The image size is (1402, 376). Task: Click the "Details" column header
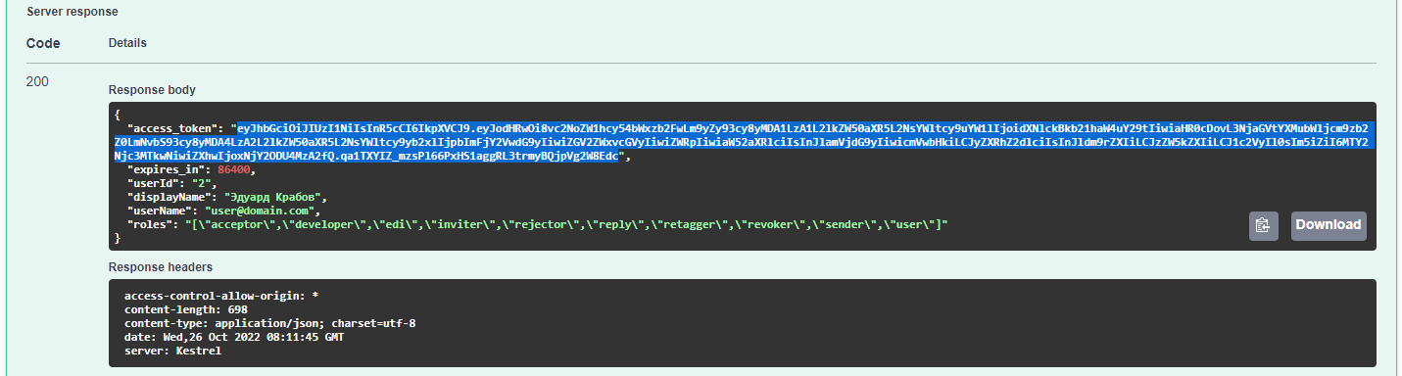pyautogui.click(x=127, y=43)
